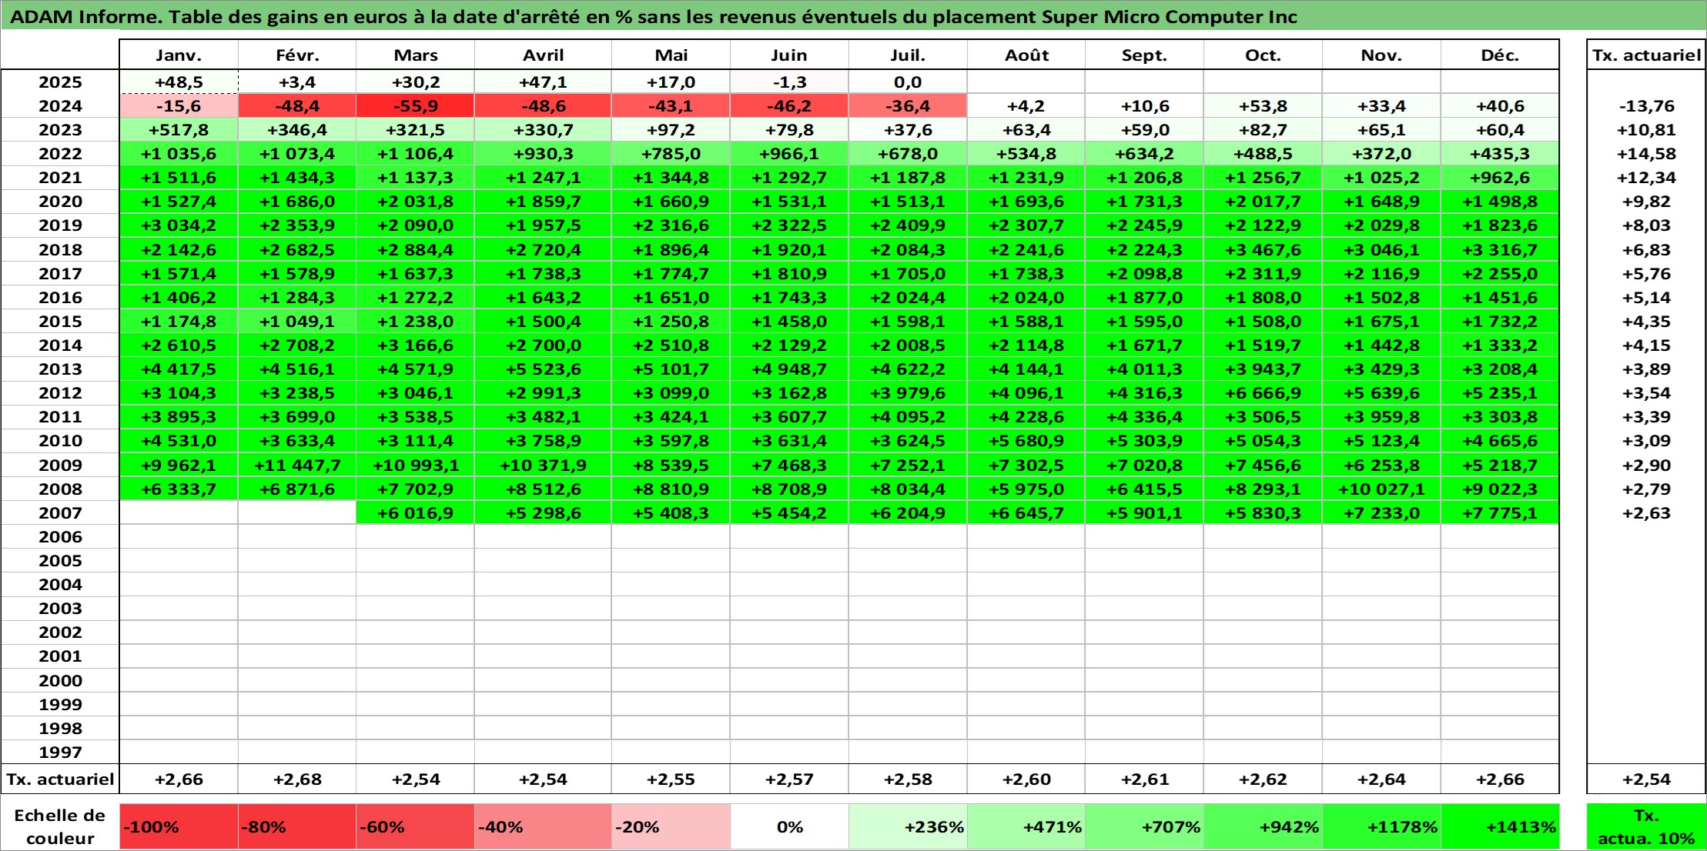Select the Avril column header
Image resolution: width=1707 pixels, height=851 pixels.
coord(543,55)
